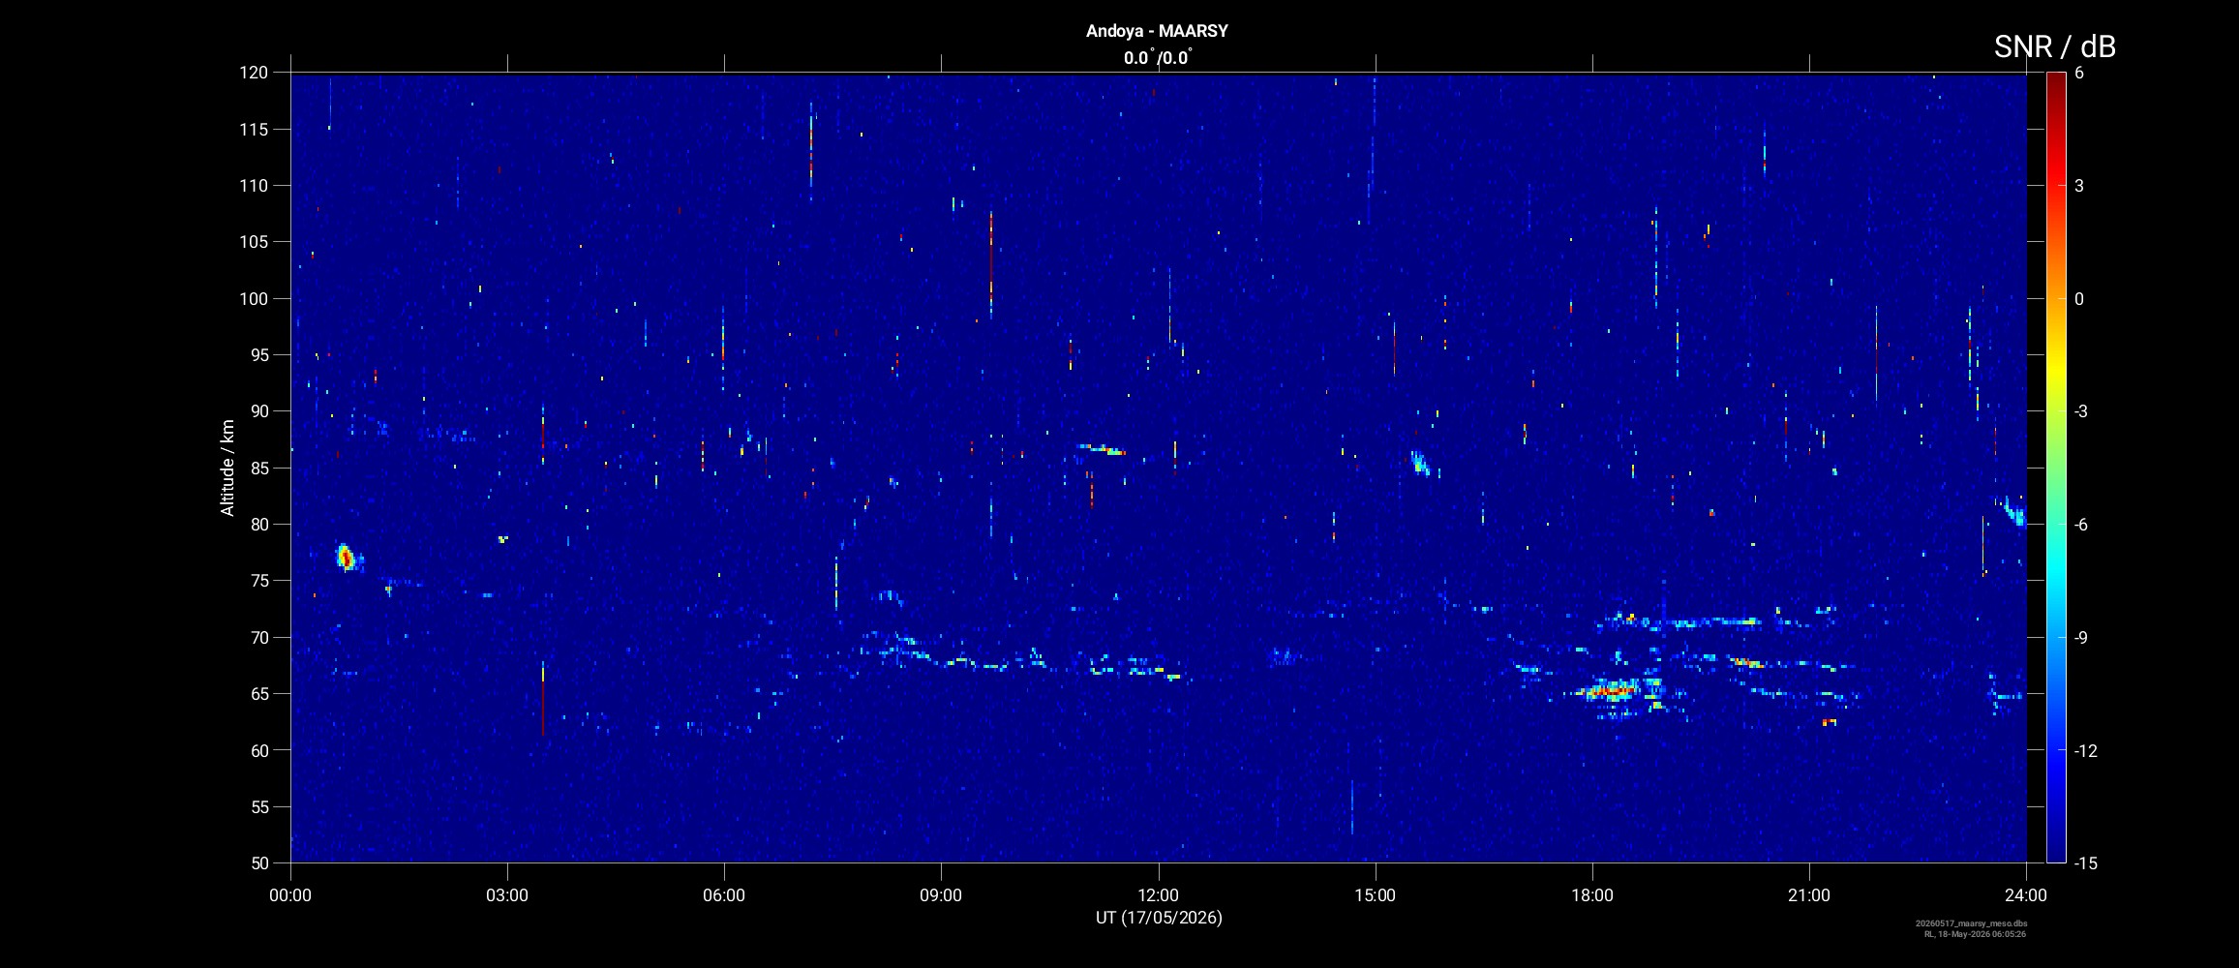Click the colorbar tick label "0"
The height and width of the screenshot is (968, 2239).
tap(2079, 299)
